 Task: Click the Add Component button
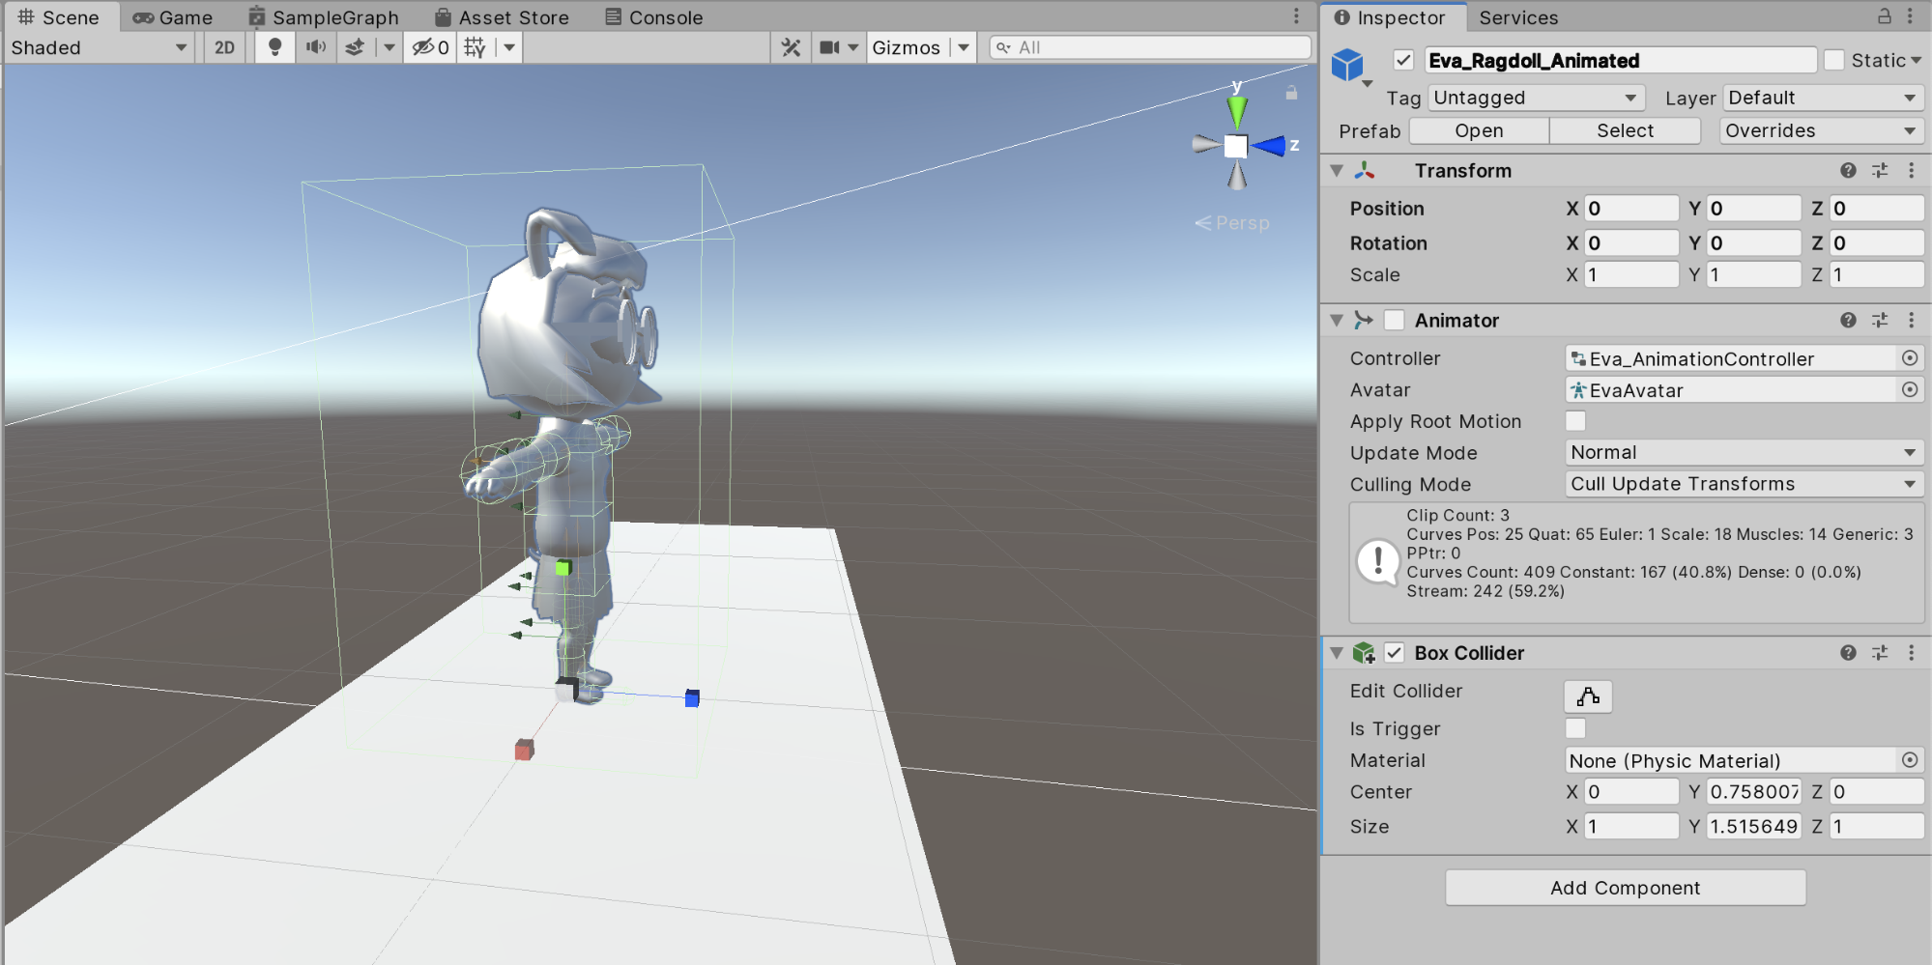pos(1625,888)
